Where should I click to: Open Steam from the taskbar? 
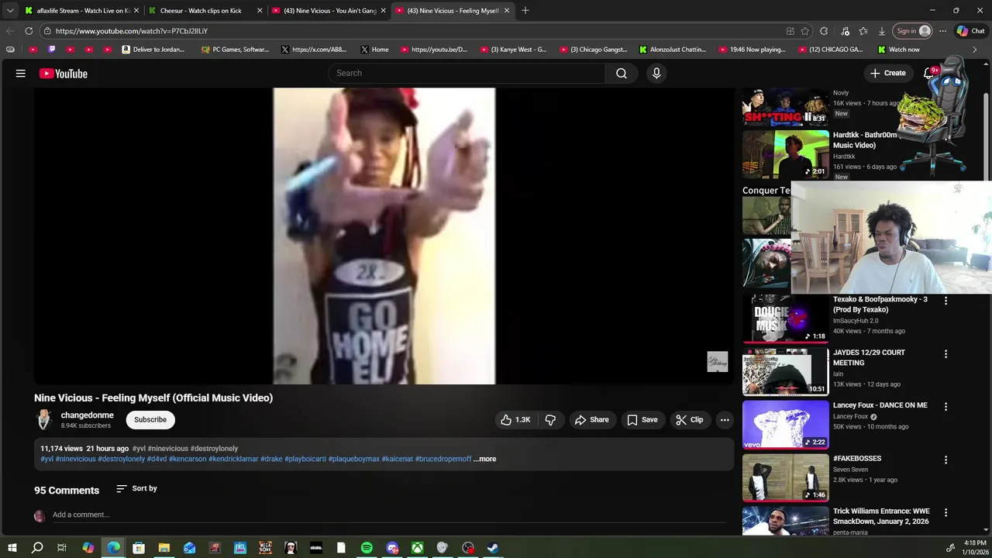(493, 548)
